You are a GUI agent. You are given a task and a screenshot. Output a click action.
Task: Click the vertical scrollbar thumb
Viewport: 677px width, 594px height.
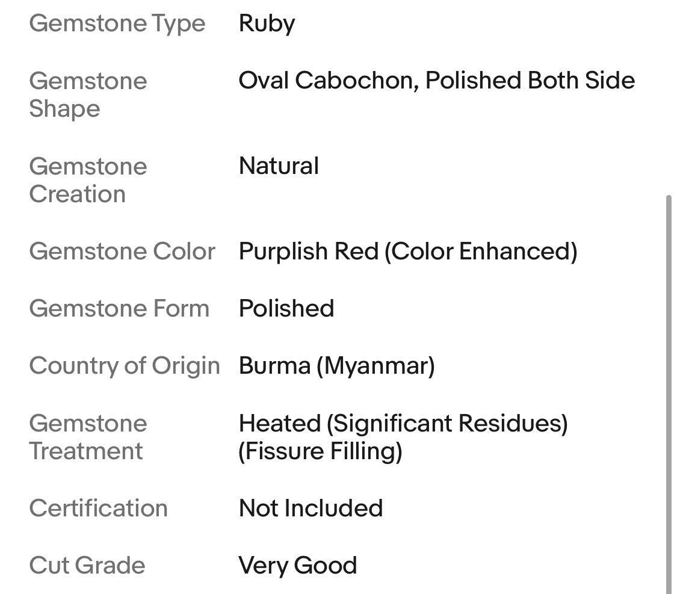(669, 391)
